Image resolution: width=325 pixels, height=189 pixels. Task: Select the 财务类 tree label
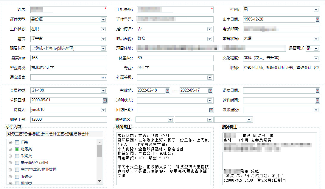coord(26,149)
